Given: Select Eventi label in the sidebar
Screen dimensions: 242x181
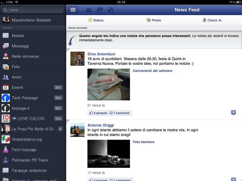Looking at the screenshot, I should 17,88.
